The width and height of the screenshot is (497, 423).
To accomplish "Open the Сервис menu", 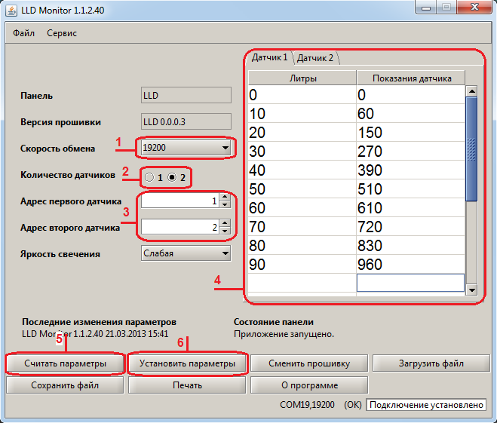I will pos(62,33).
